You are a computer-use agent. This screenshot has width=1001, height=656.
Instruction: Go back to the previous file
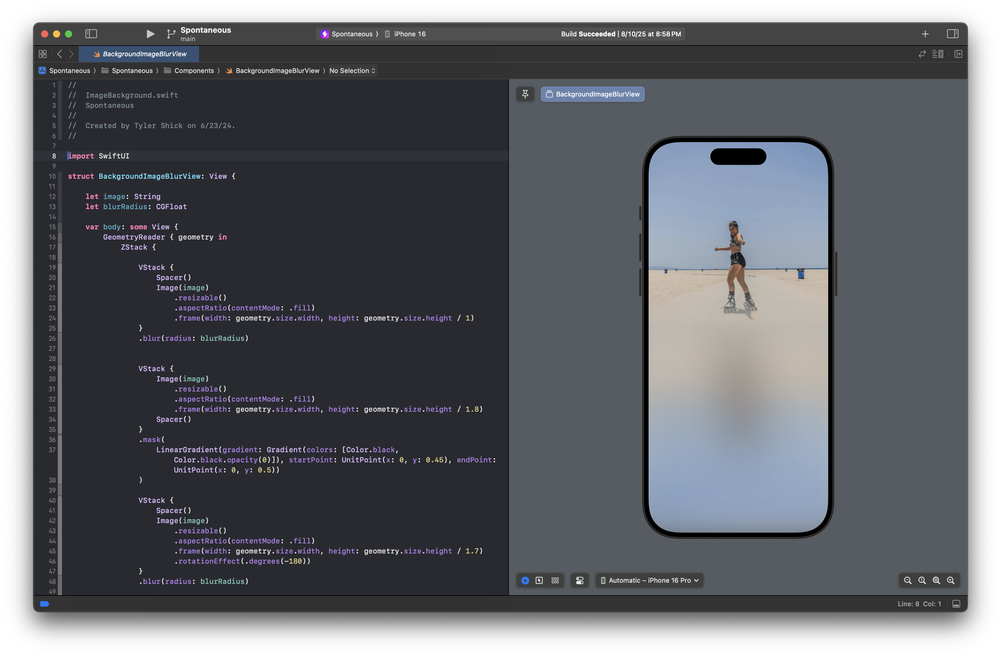pyautogui.click(x=60, y=54)
